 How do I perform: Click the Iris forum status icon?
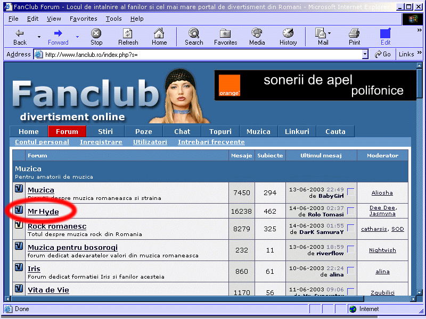coord(19,267)
